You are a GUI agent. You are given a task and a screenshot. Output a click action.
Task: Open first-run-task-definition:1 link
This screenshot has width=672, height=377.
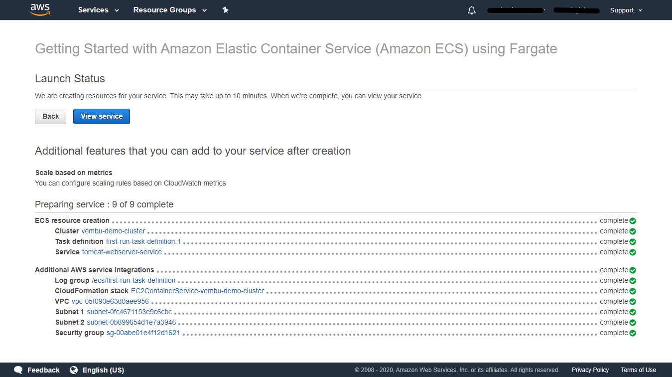coord(143,241)
